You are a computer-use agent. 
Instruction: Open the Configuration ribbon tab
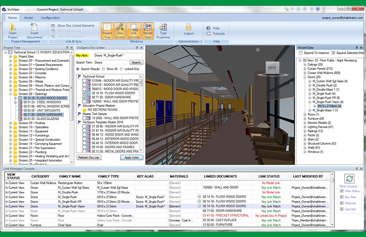(50, 18)
